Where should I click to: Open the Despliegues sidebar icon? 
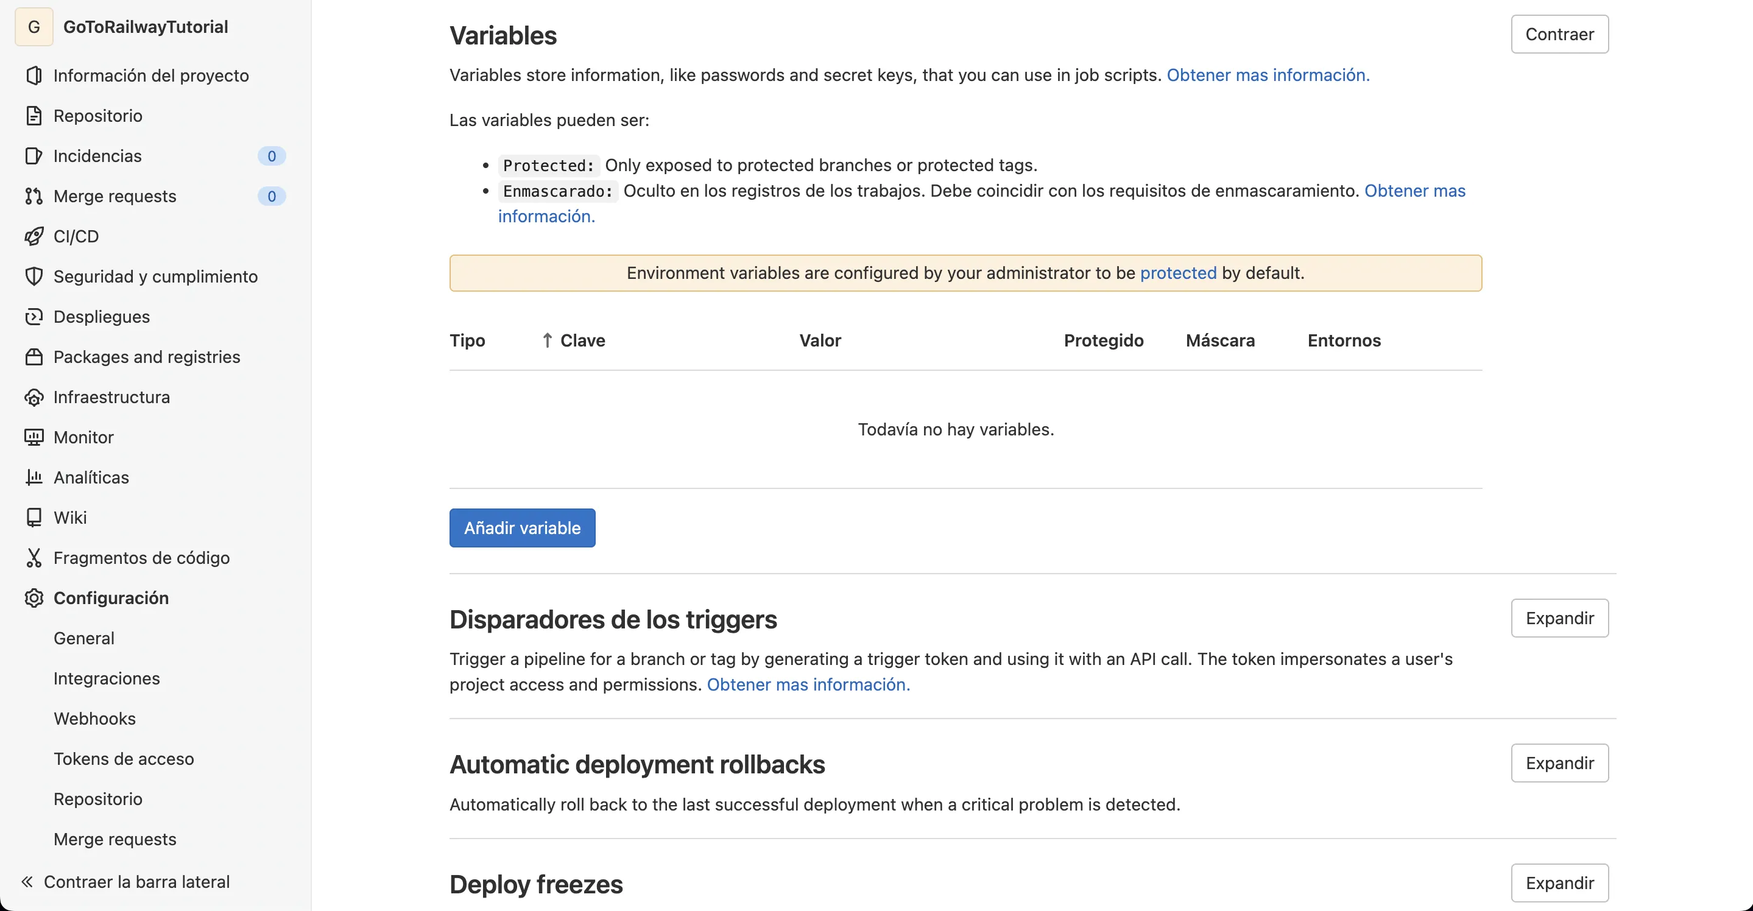34,317
